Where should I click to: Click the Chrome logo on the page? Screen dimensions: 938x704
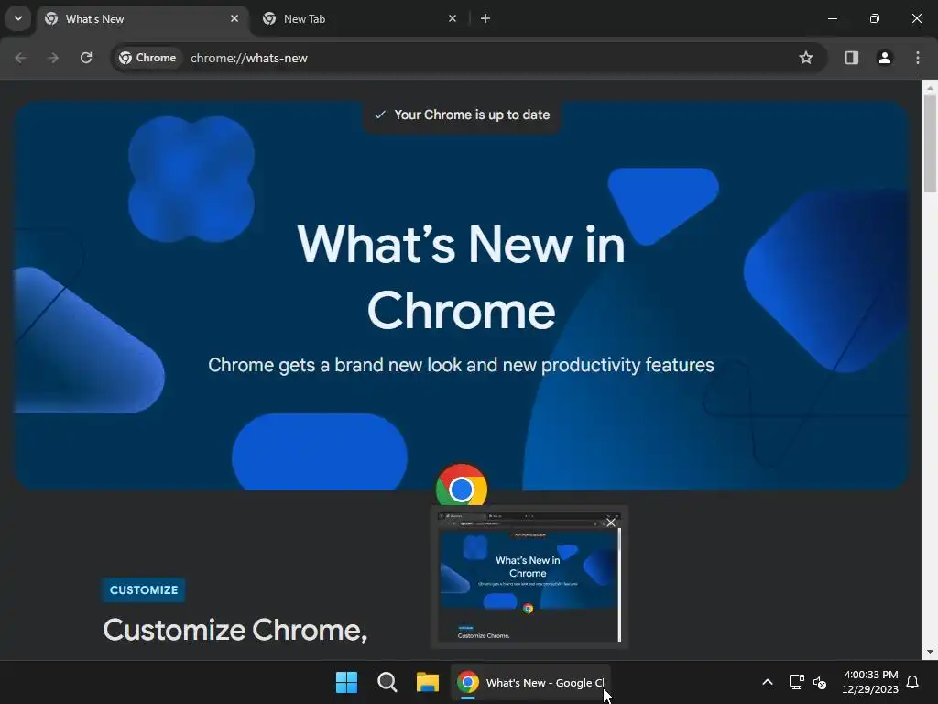462,485
